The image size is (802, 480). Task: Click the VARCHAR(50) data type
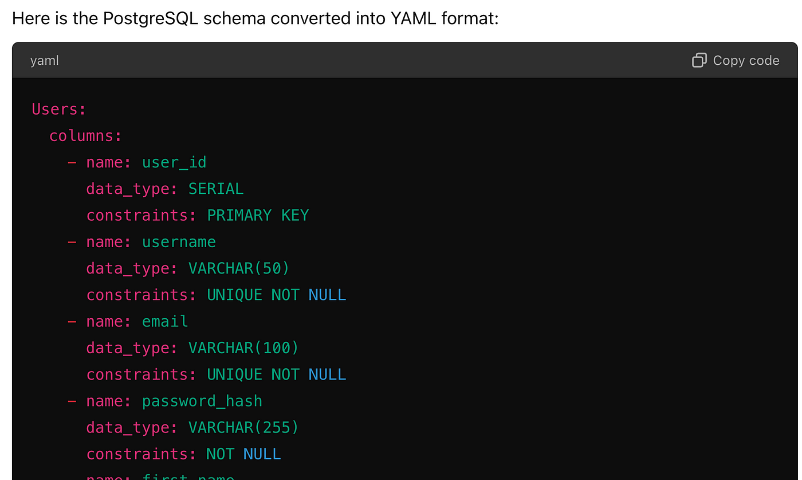click(239, 268)
